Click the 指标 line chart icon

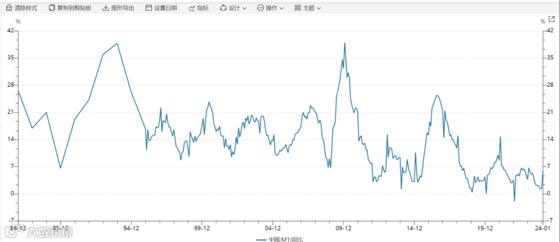192,8
